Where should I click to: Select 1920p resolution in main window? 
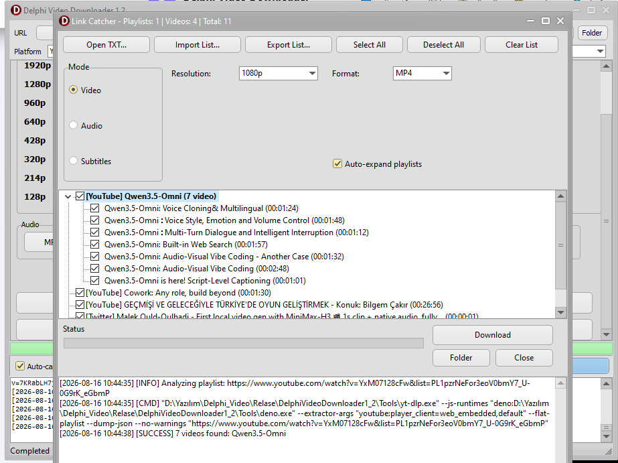[37, 66]
